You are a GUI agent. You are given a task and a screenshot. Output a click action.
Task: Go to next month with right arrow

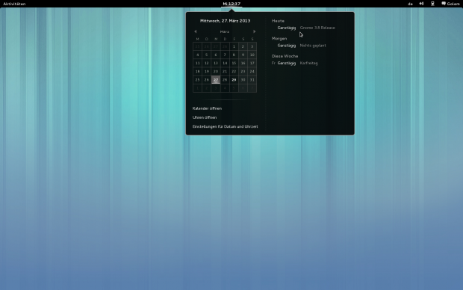coord(254,31)
